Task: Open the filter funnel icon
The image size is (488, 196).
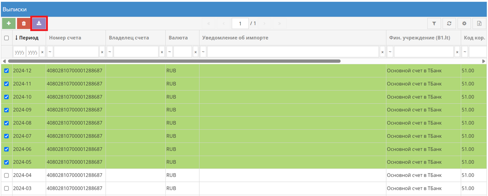Action: (434, 24)
